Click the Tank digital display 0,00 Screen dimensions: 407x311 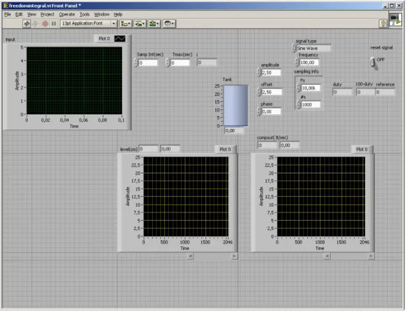pos(235,131)
